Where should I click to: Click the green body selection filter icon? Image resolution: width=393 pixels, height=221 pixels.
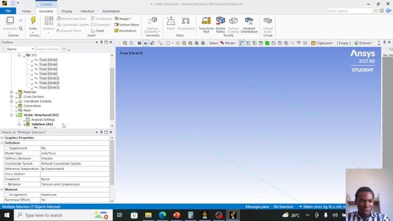tap(267, 43)
